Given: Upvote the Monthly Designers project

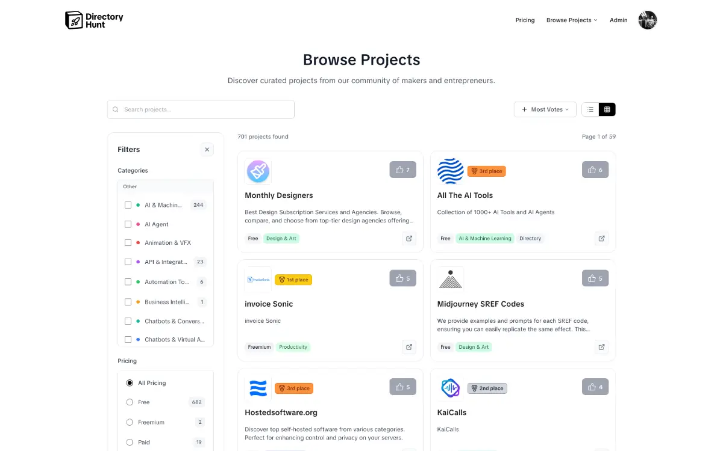Looking at the screenshot, I should (x=402, y=170).
